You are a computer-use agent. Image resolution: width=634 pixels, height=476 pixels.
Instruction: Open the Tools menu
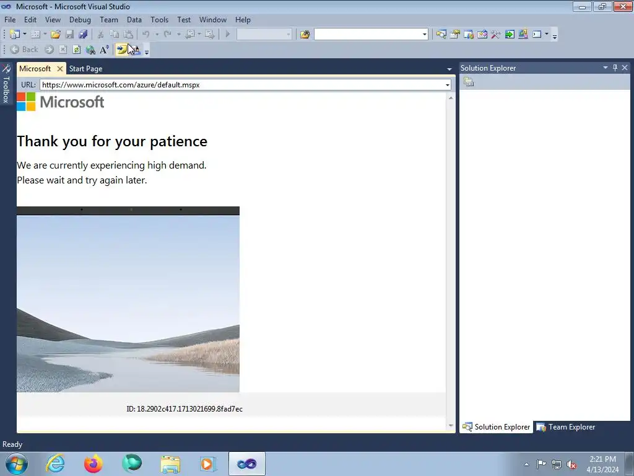click(159, 19)
